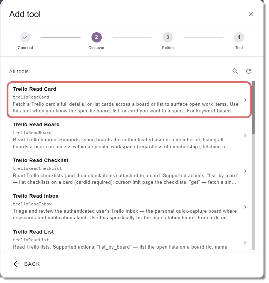The image size is (269, 283).
Task: Open the Trello Read Inbox title
Action: click(x=36, y=196)
